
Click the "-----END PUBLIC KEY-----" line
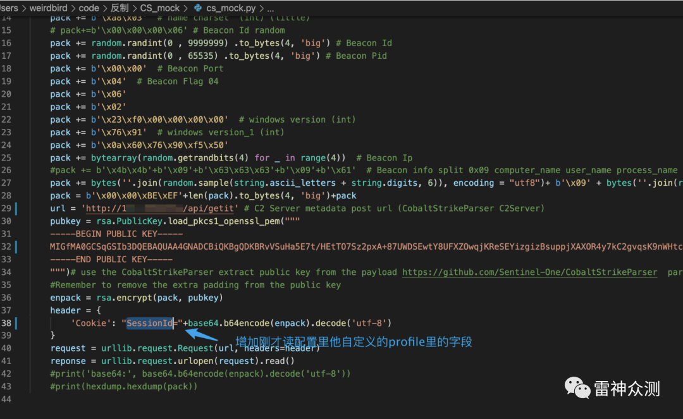point(111,260)
